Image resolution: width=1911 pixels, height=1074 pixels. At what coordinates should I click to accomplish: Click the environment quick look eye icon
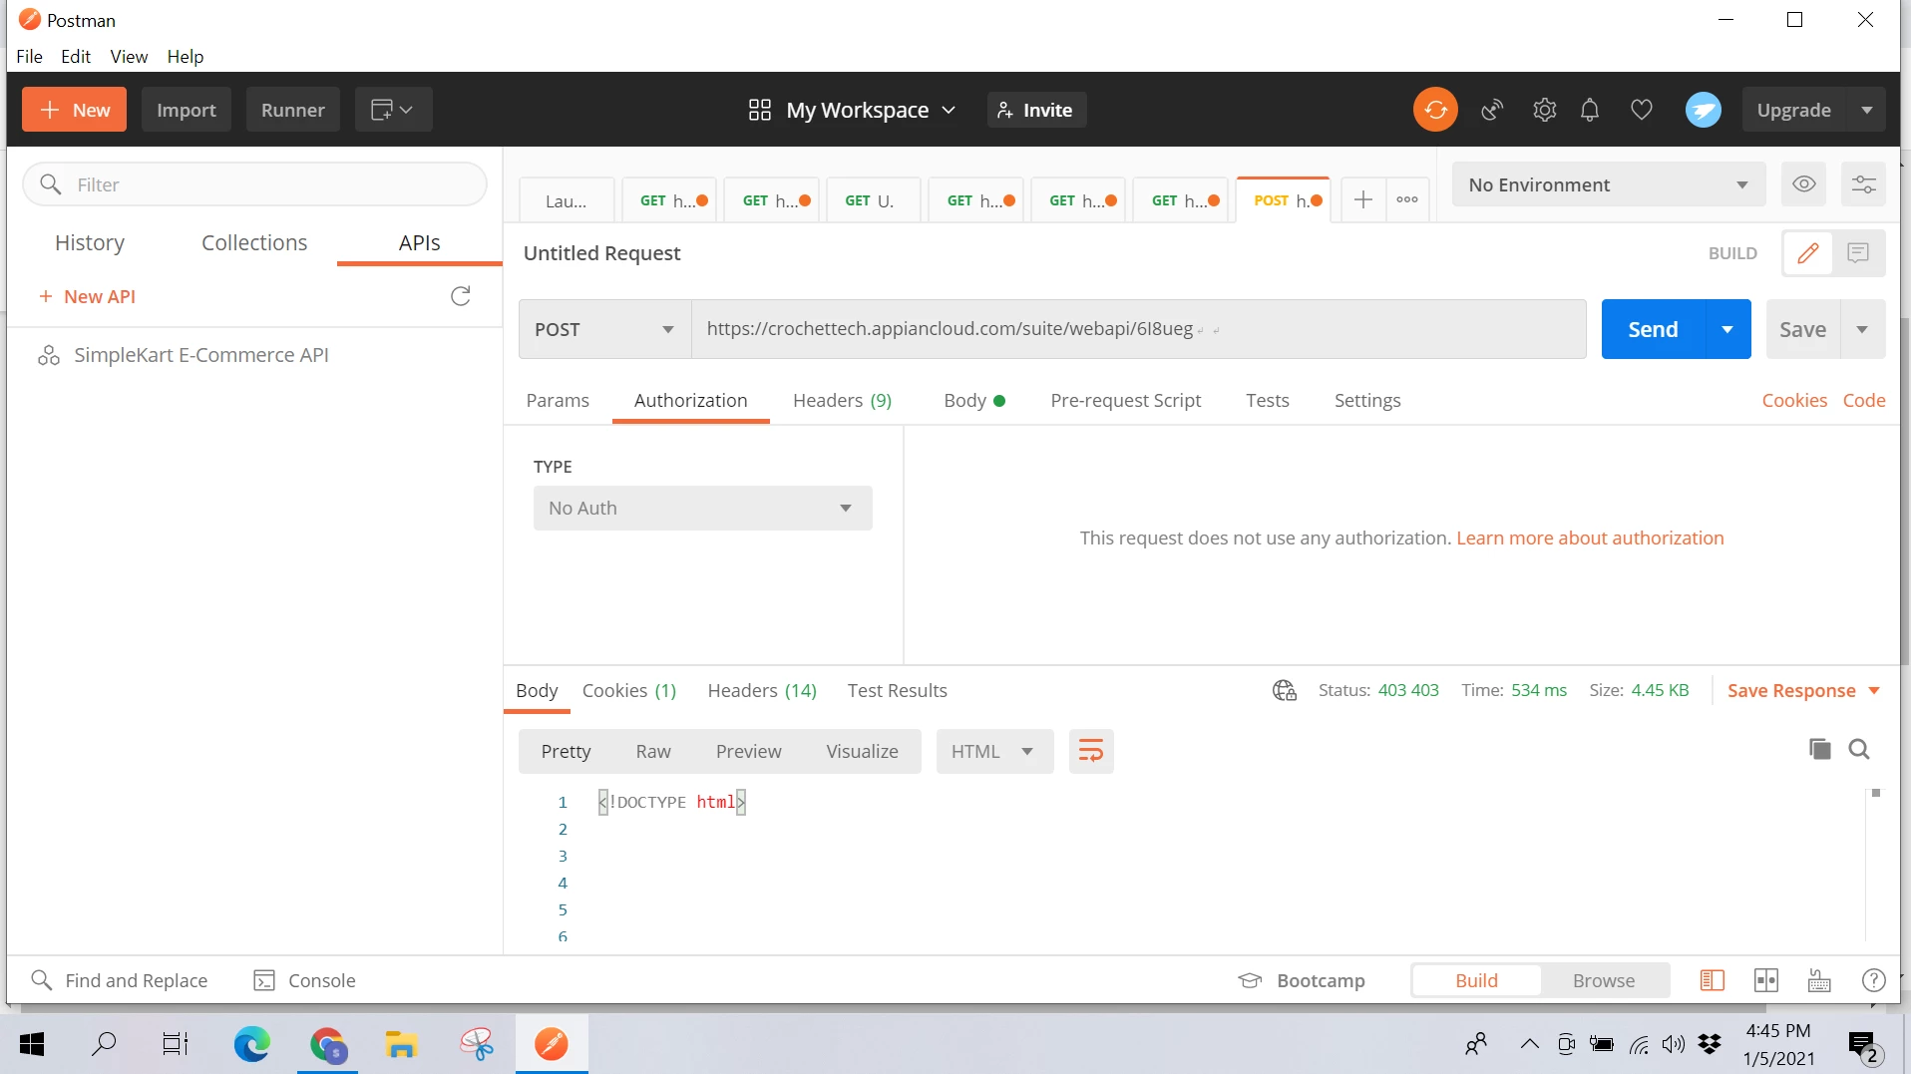[1803, 184]
